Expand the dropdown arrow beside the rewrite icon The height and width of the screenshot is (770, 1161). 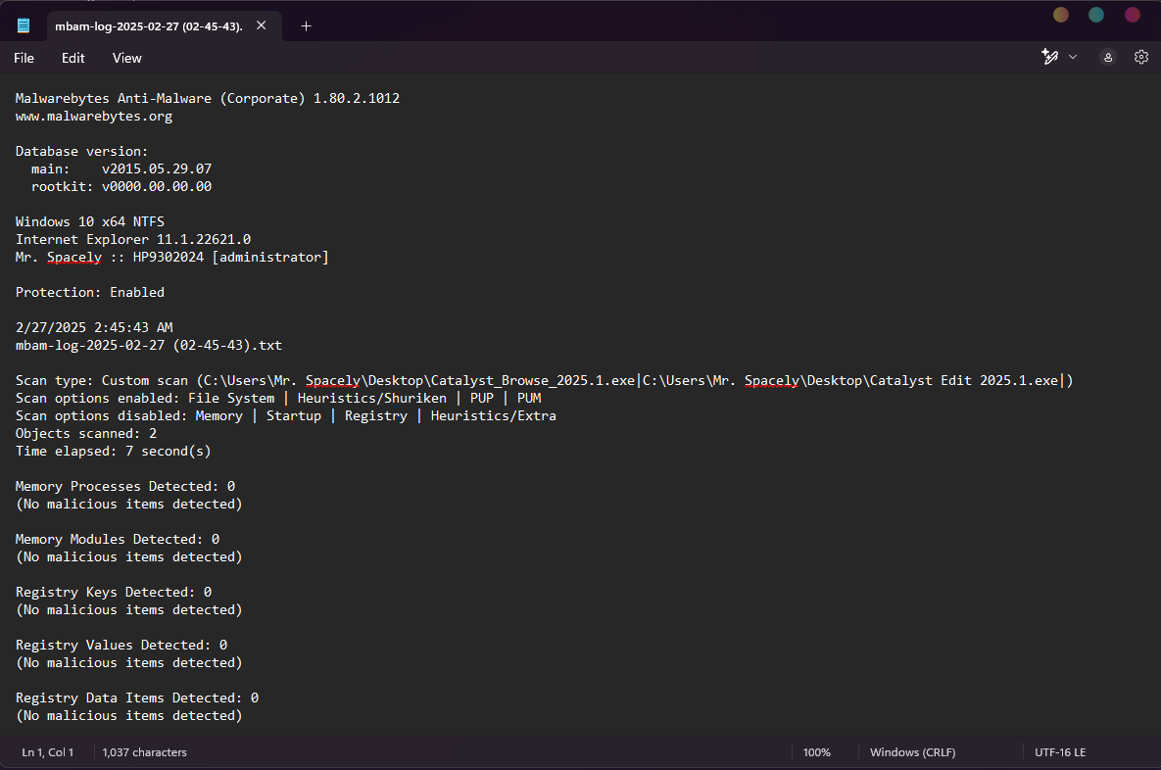(x=1072, y=57)
